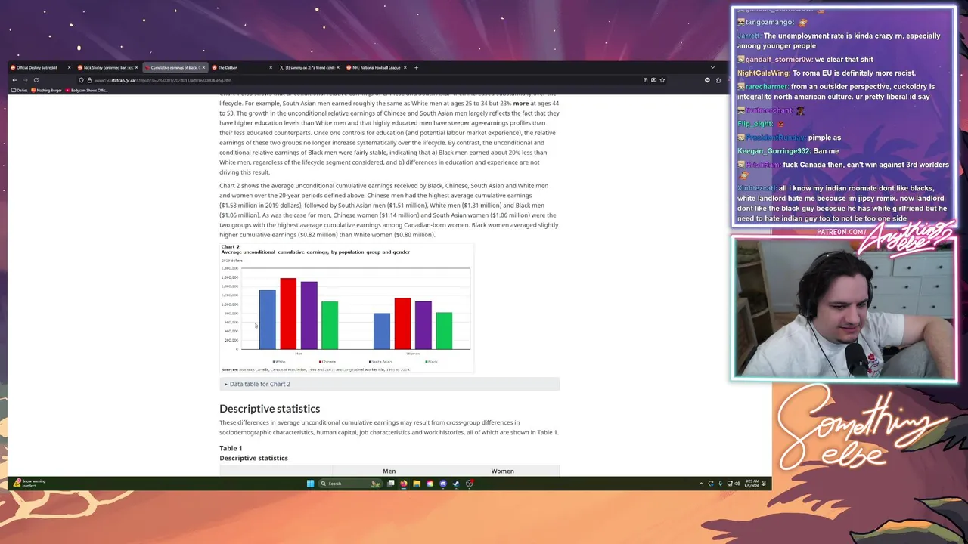Open Steam from taskbar

pyautogui.click(x=456, y=484)
